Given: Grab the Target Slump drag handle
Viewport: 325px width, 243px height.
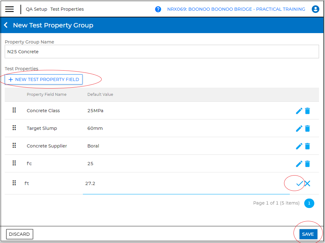Looking at the screenshot, I should [14, 128].
